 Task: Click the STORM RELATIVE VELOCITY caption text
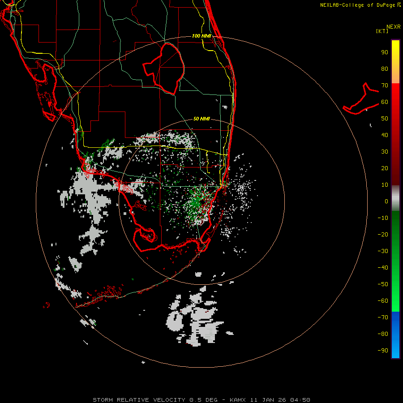pyautogui.click(x=139, y=400)
